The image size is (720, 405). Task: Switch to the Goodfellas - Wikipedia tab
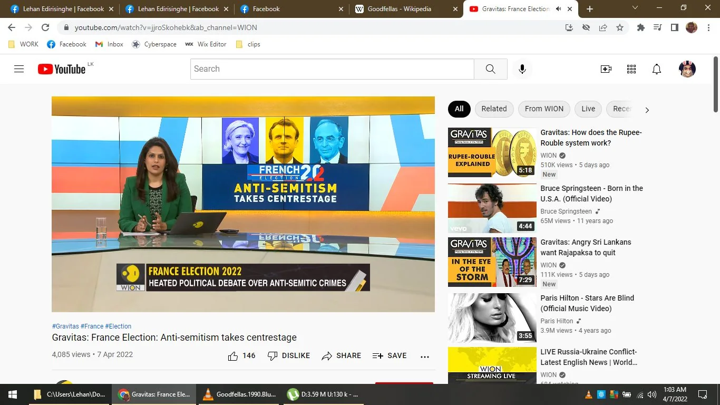[x=405, y=9]
